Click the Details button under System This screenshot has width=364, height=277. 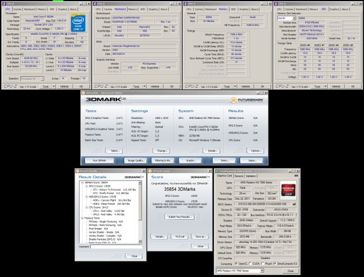(212, 151)
